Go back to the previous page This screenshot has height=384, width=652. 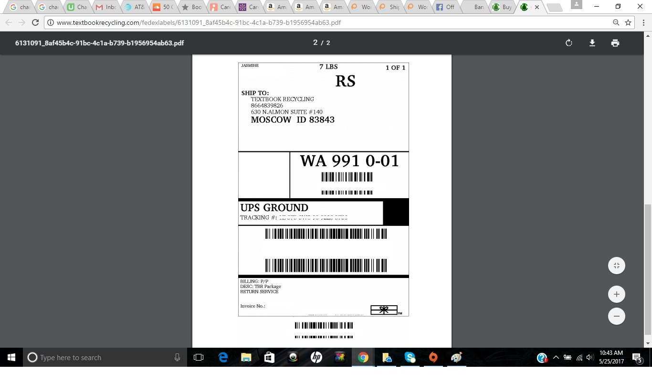coord(9,22)
